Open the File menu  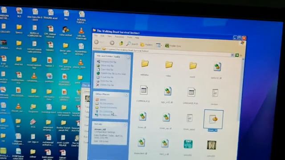(96, 36)
